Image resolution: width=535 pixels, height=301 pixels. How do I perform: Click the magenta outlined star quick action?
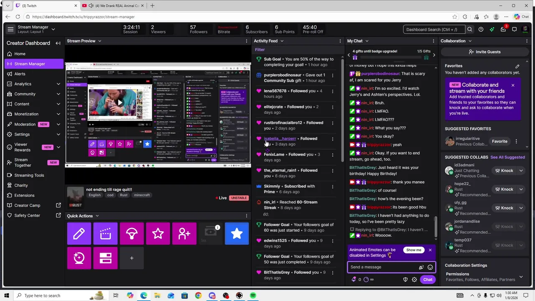click(158, 234)
